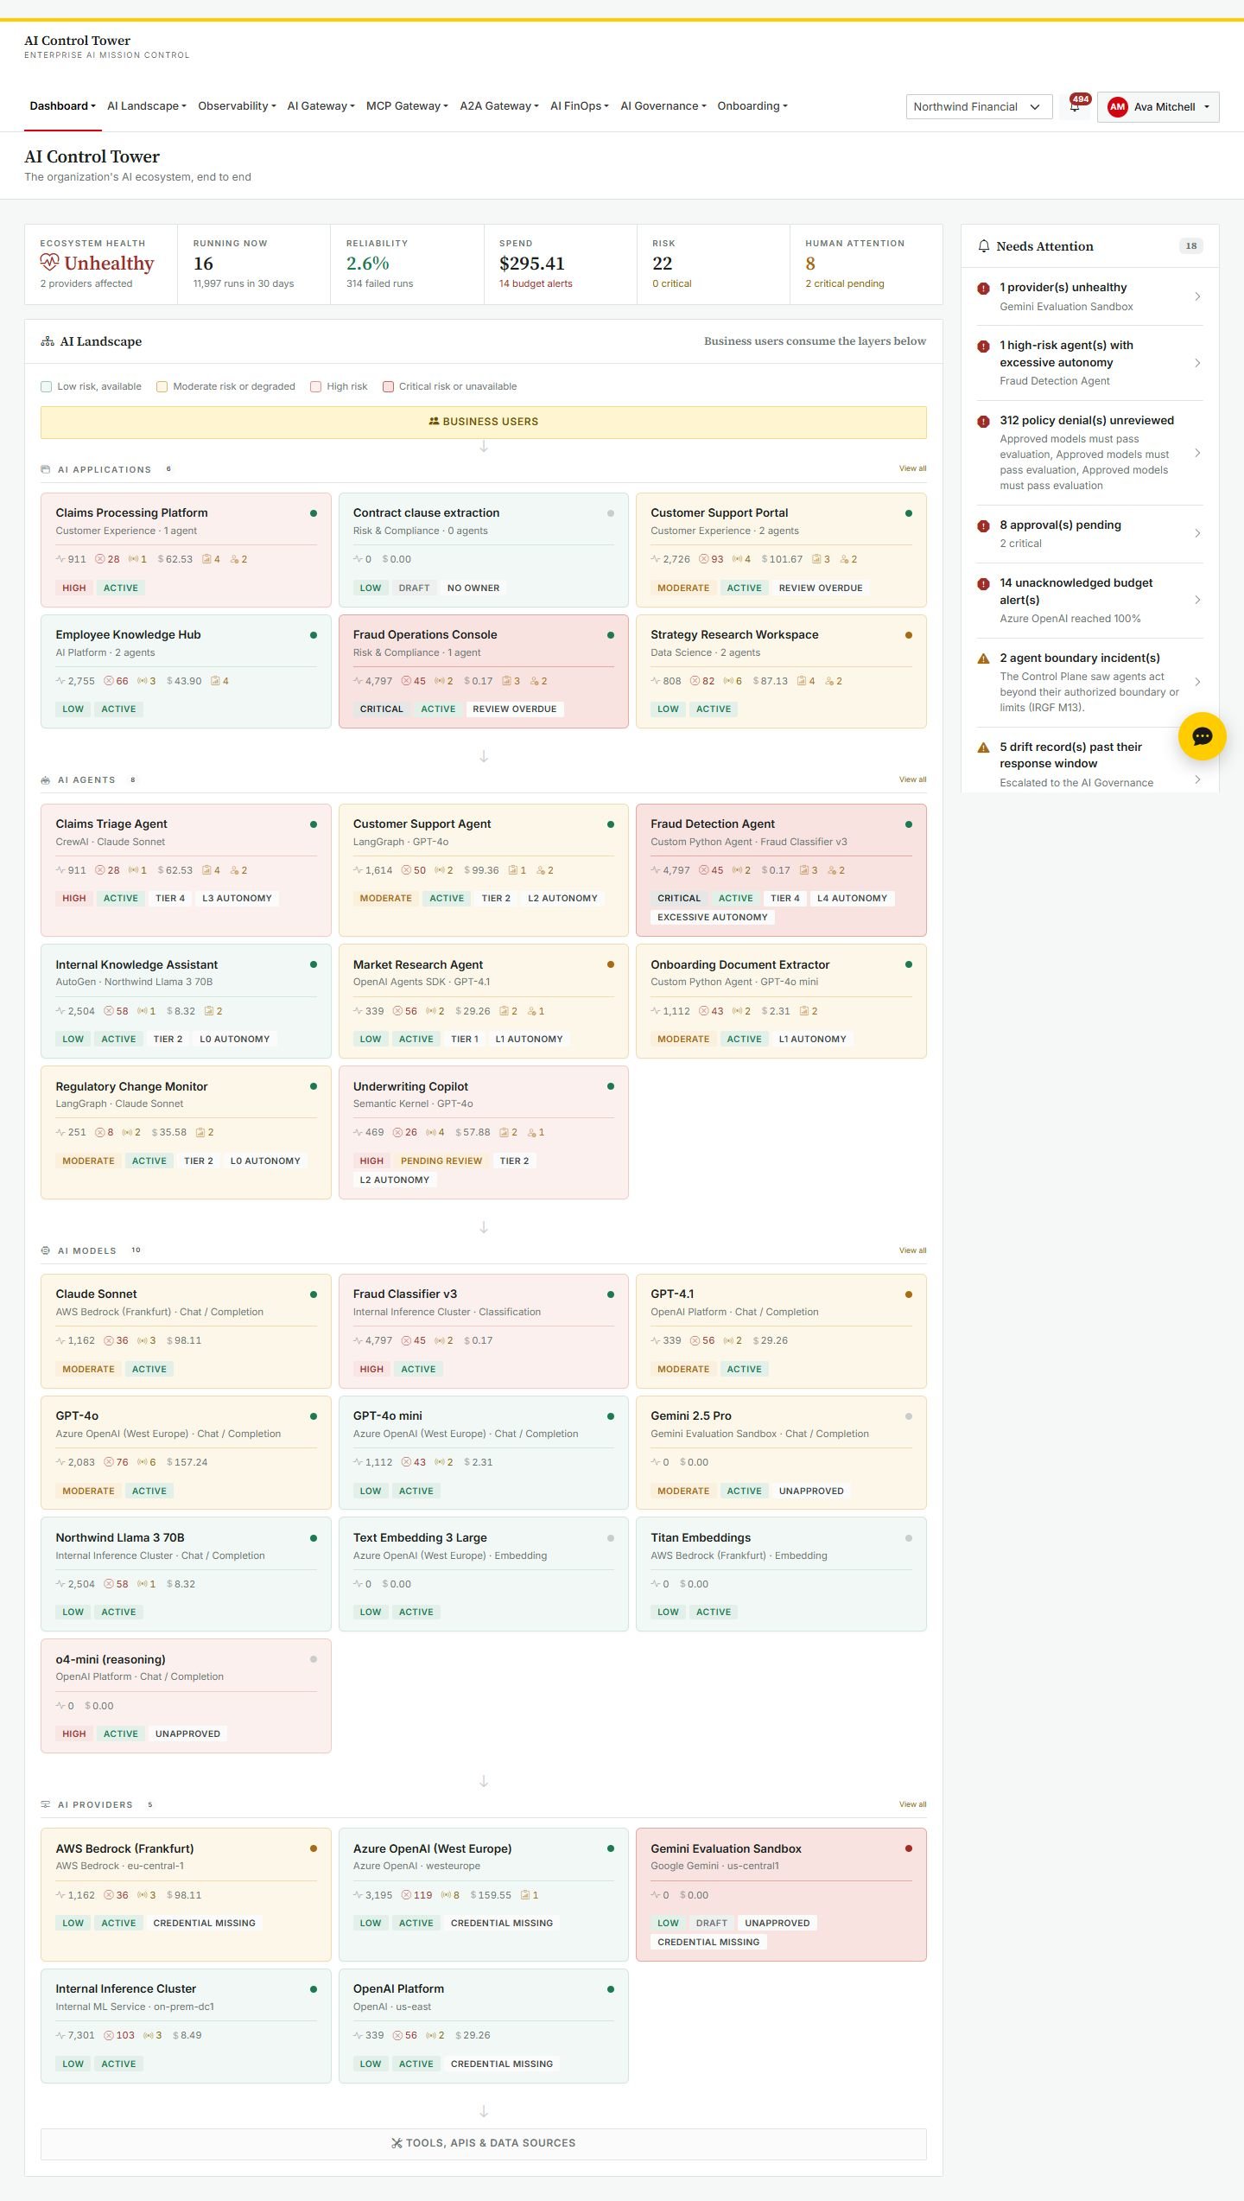Viewport: 1244px width, 2201px height.
Task: Click the Tools, APIs & Data Sources wrench icon
Action: pyautogui.click(x=397, y=2143)
